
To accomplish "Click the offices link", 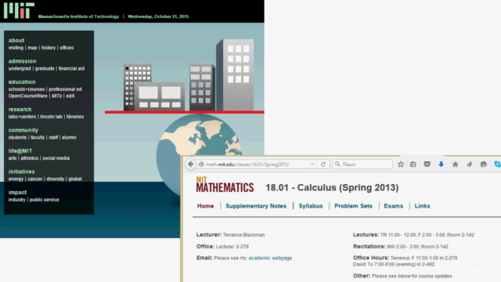I will pos(67,48).
